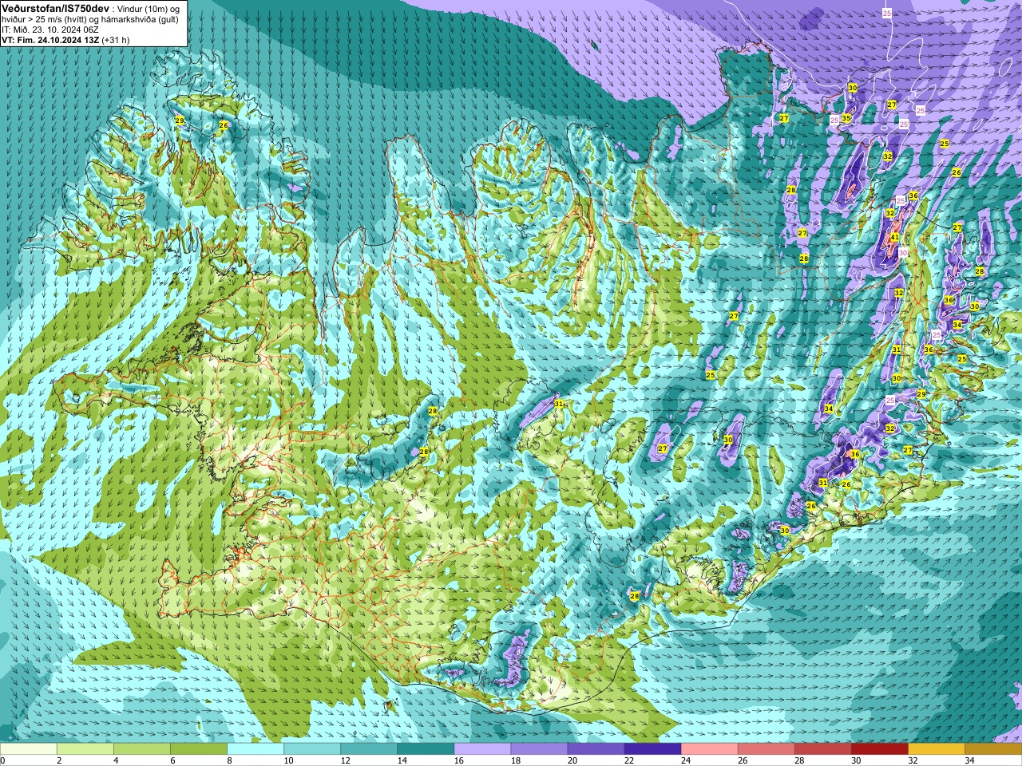
Task: Click the 'VT: Fim. 24.10.2024 13Z' valid time
Action: coord(50,40)
